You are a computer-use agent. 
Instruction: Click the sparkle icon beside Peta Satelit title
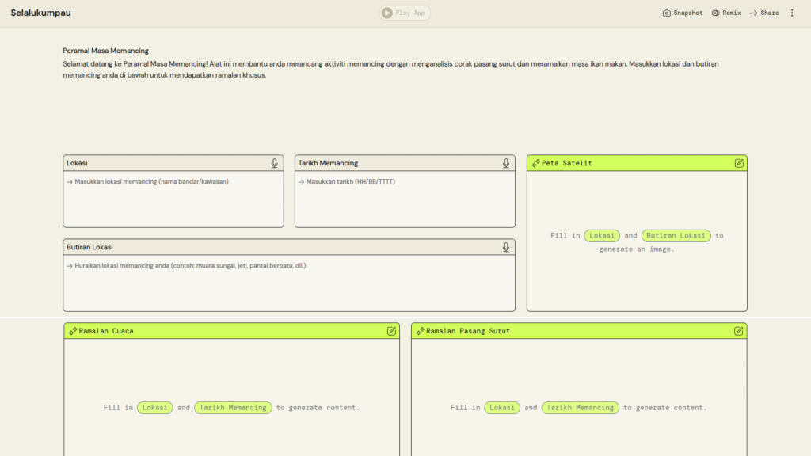tap(536, 163)
